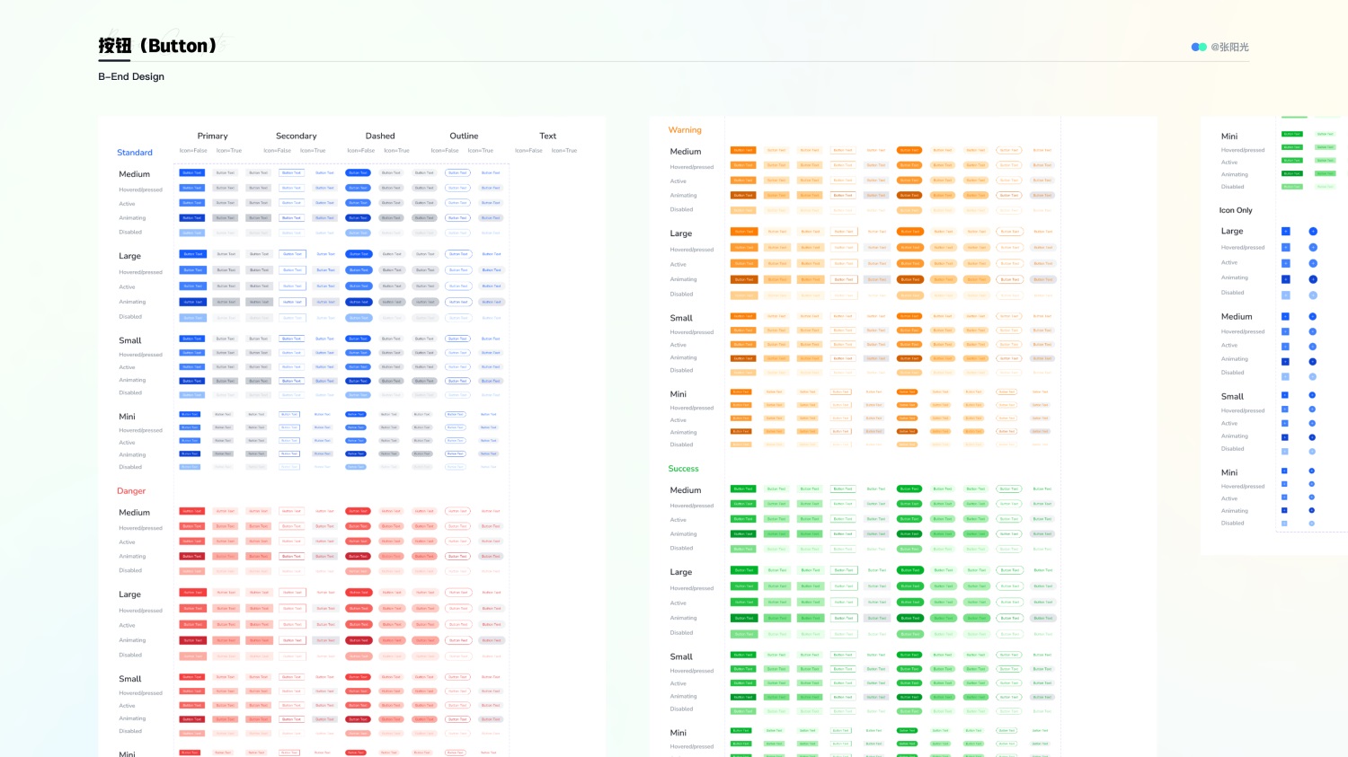The width and height of the screenshot is (1348, 757).
Task: Click the green 'Success' section heading
Action: point(683,469)
